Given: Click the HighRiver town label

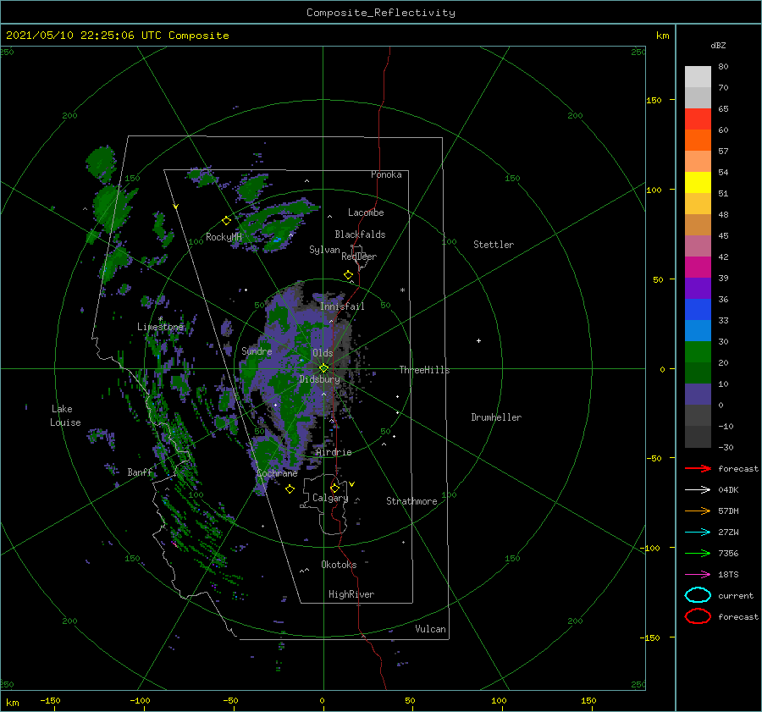Looking at the screenshot, I should click(x=351, y=594).
